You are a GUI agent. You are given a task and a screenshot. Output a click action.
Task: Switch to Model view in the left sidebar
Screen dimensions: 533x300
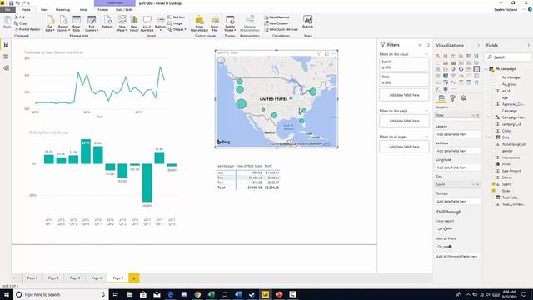pos(6,68)
